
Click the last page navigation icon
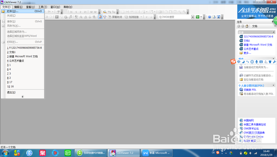pos(85,12)
